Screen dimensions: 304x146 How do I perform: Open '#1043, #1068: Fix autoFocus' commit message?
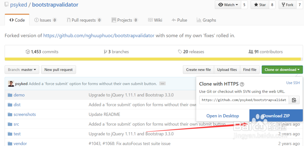(130, 144)
